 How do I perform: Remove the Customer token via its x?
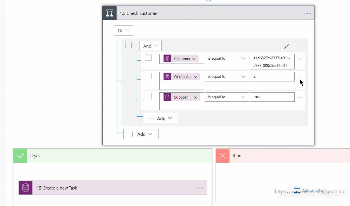193,59
